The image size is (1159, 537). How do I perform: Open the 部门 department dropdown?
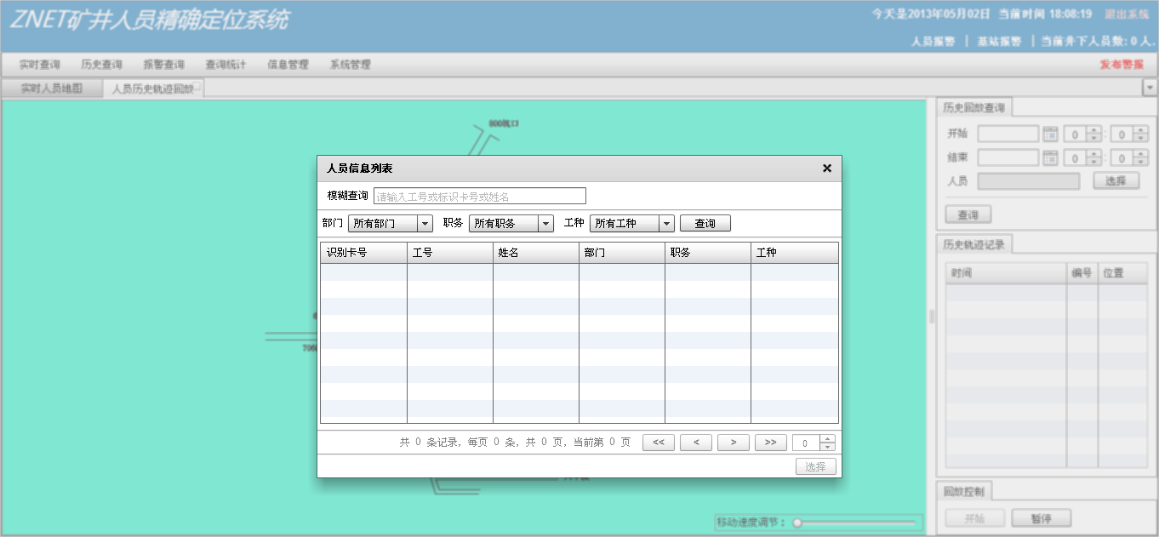425,224
